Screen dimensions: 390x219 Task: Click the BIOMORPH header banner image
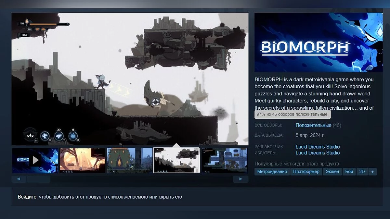tap(318, 42)
